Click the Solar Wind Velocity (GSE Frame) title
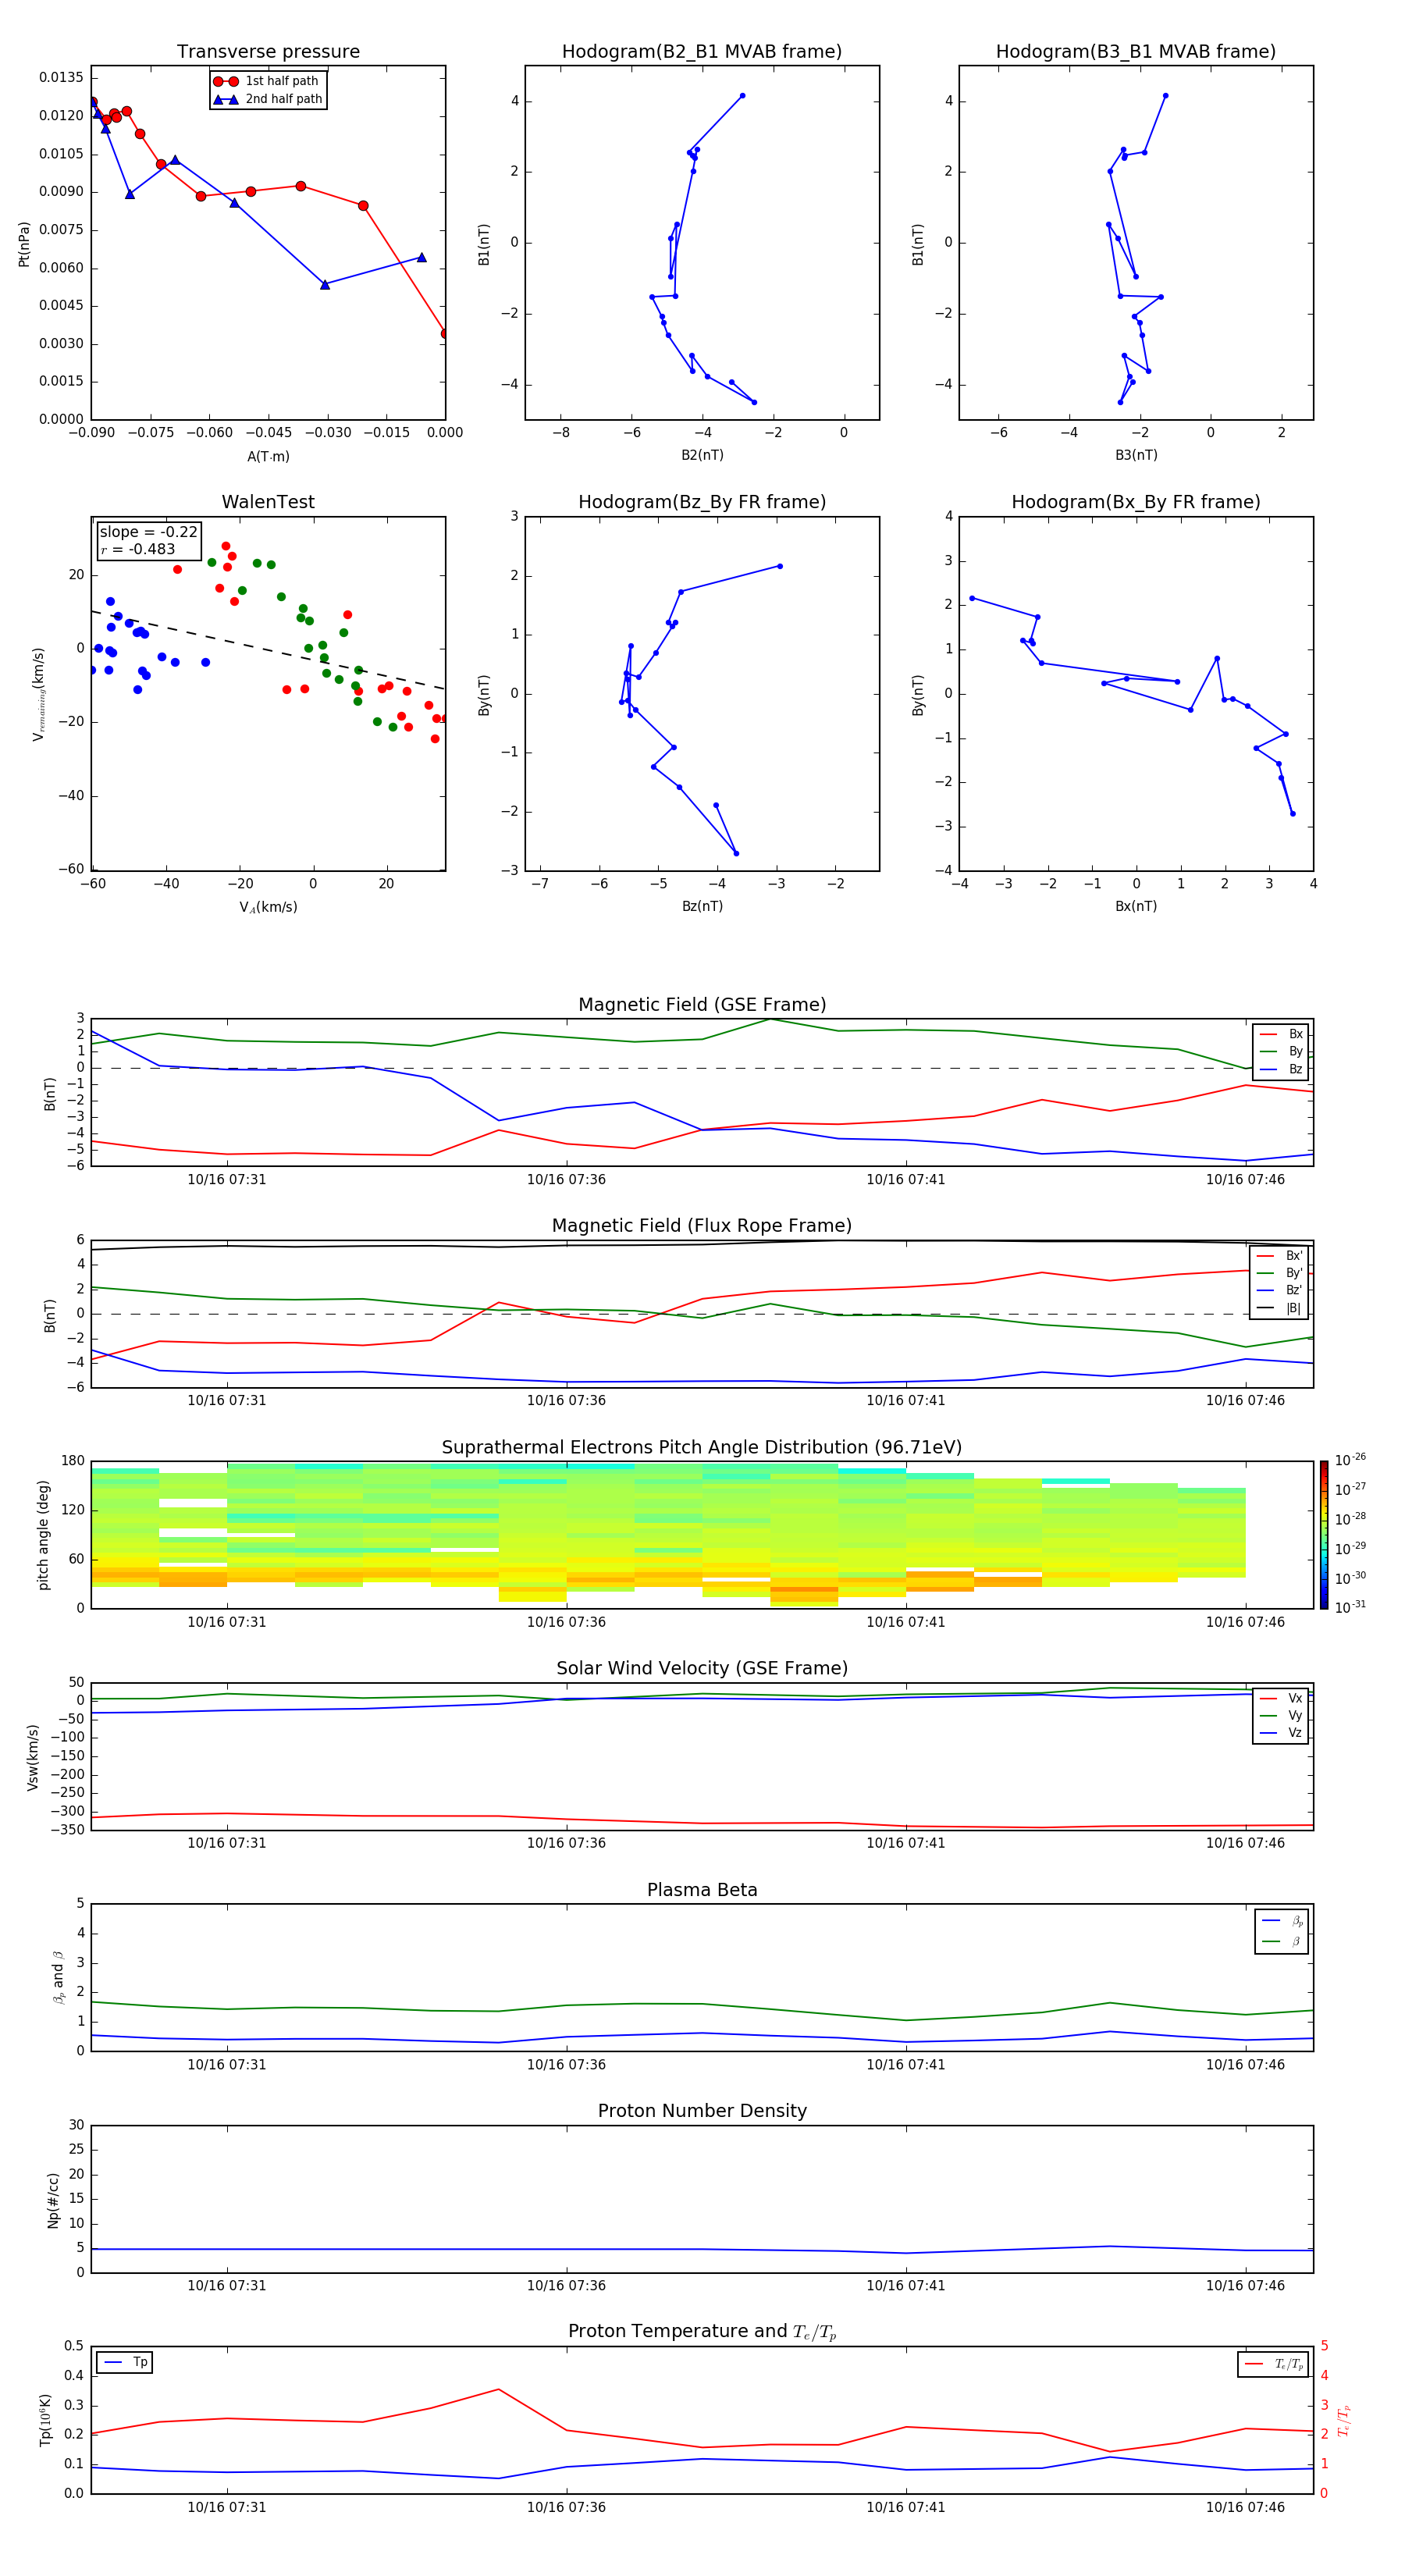Viewport: 1405px width, 2576px height. pyautogui.click(x=702, y=1669)
